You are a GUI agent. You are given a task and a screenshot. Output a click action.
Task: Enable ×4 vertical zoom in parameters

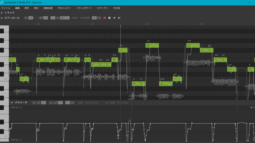pos(73,103)
